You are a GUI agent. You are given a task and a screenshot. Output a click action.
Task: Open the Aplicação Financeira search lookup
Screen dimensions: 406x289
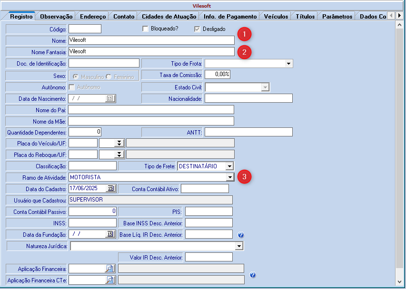pyautogui.click(x=110, y=269)
